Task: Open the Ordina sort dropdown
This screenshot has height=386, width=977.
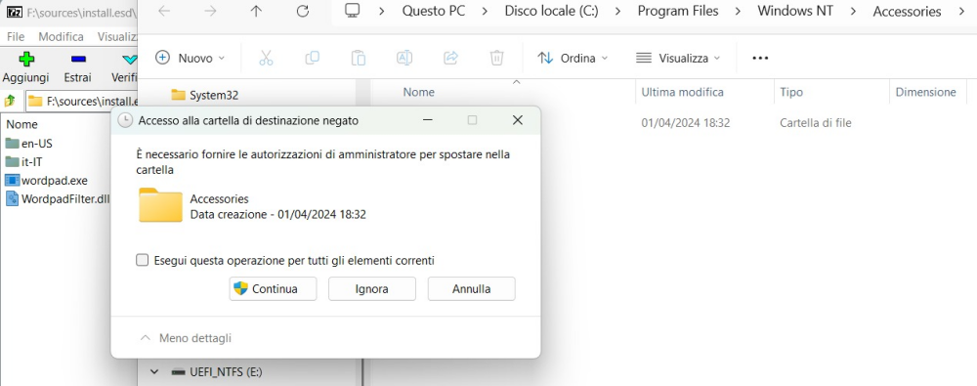Action: point(573,58)
